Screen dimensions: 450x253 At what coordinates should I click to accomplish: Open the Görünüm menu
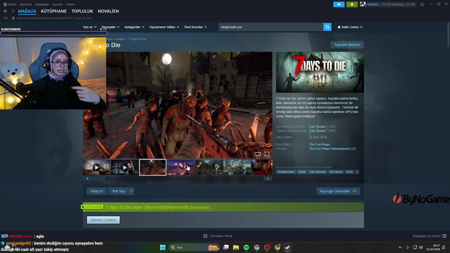pos(26,4)
